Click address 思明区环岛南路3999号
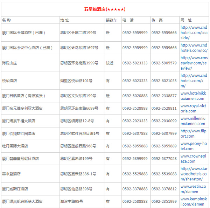Screen dimensions: 210x208 pyautogui.click(x=79, y=63)
